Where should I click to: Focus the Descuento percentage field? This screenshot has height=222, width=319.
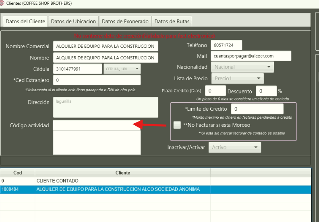pyautogui.click(x=266, y=91)
